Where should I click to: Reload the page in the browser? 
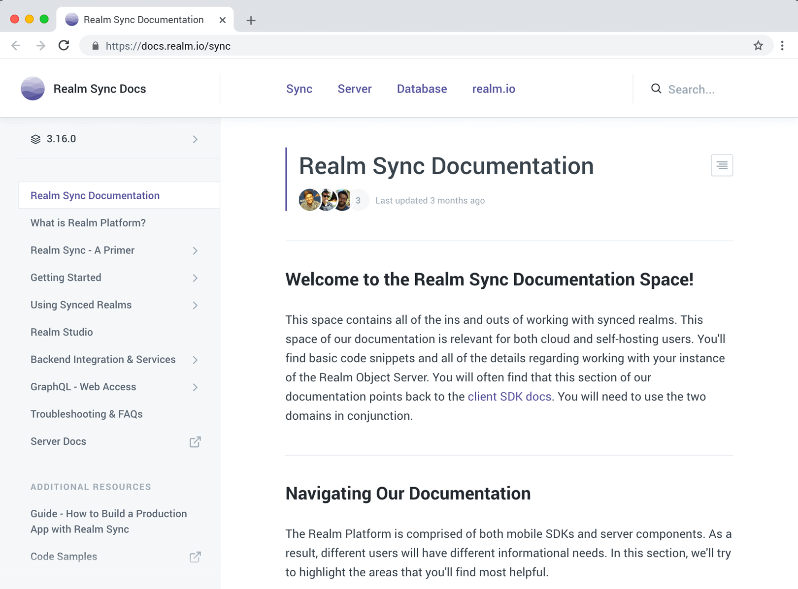click(64, 46)
